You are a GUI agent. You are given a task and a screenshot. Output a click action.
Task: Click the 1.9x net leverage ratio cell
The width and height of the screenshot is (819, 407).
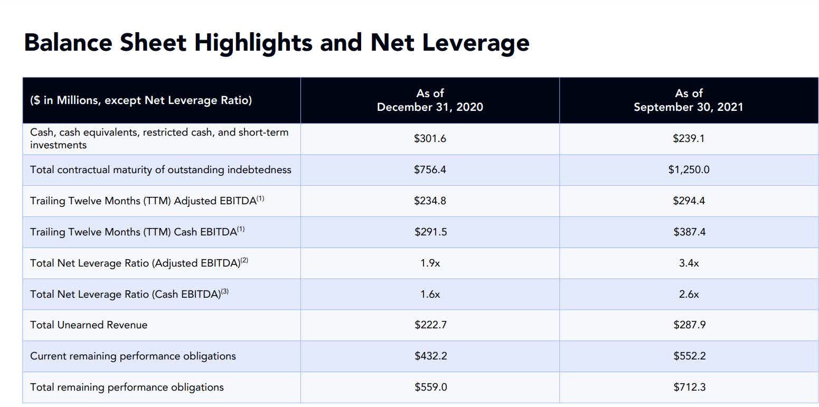pos(430,263)
